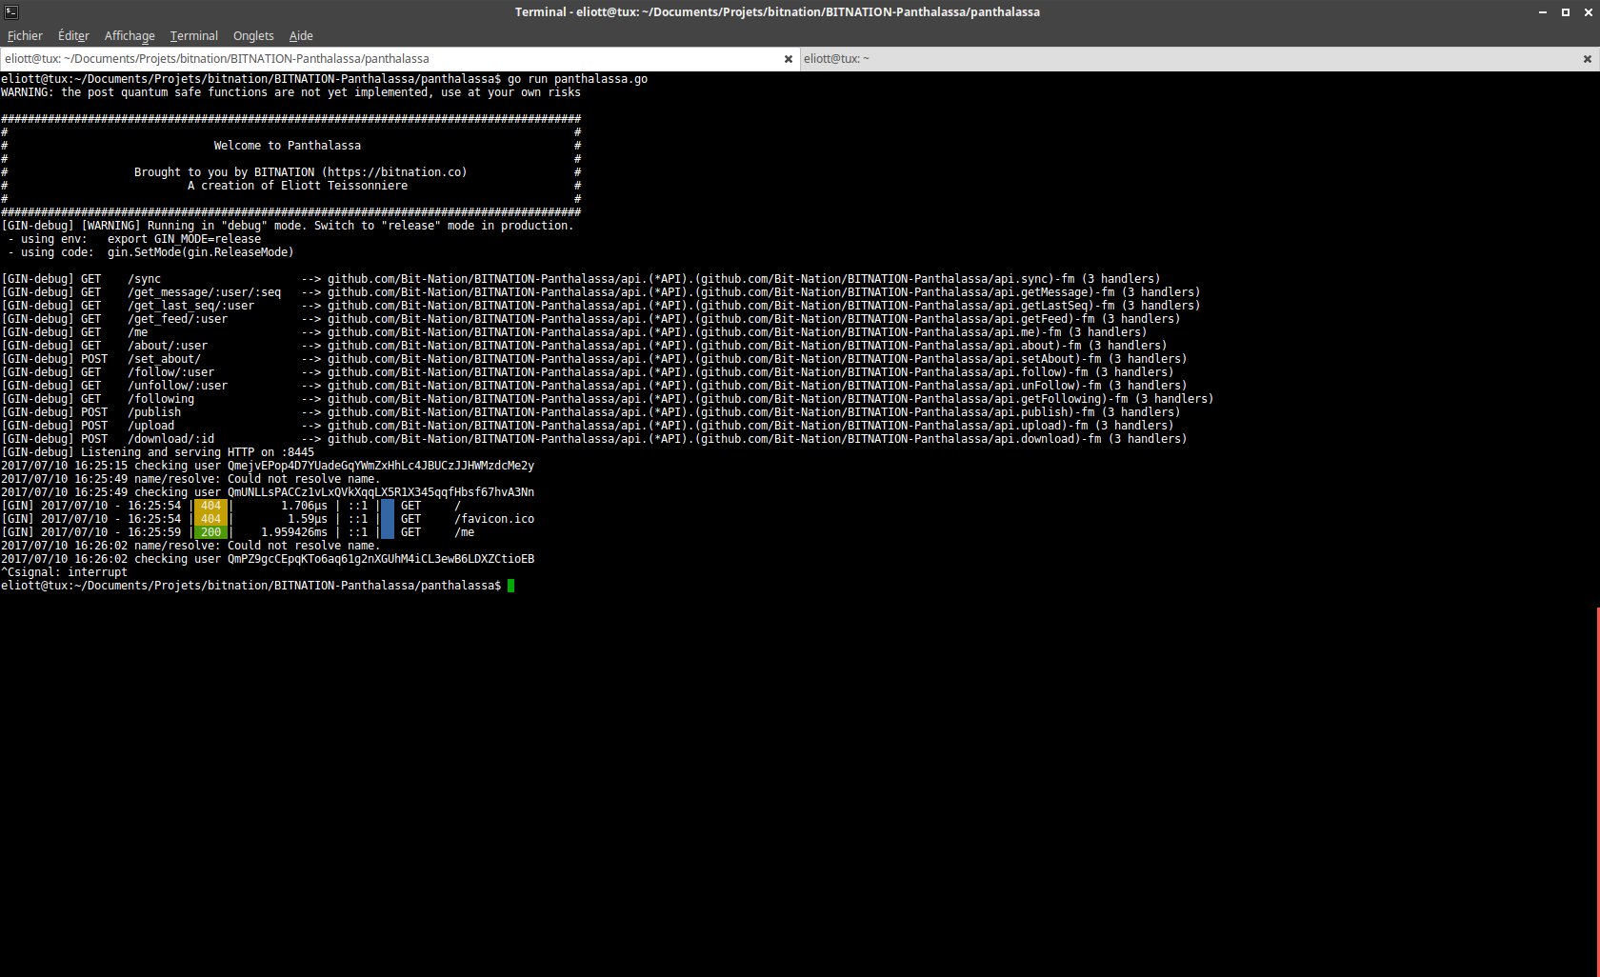Click the QmejvEPop4D7 user hash
Viewport: 1600px width, 977px height.
(381, 466)
